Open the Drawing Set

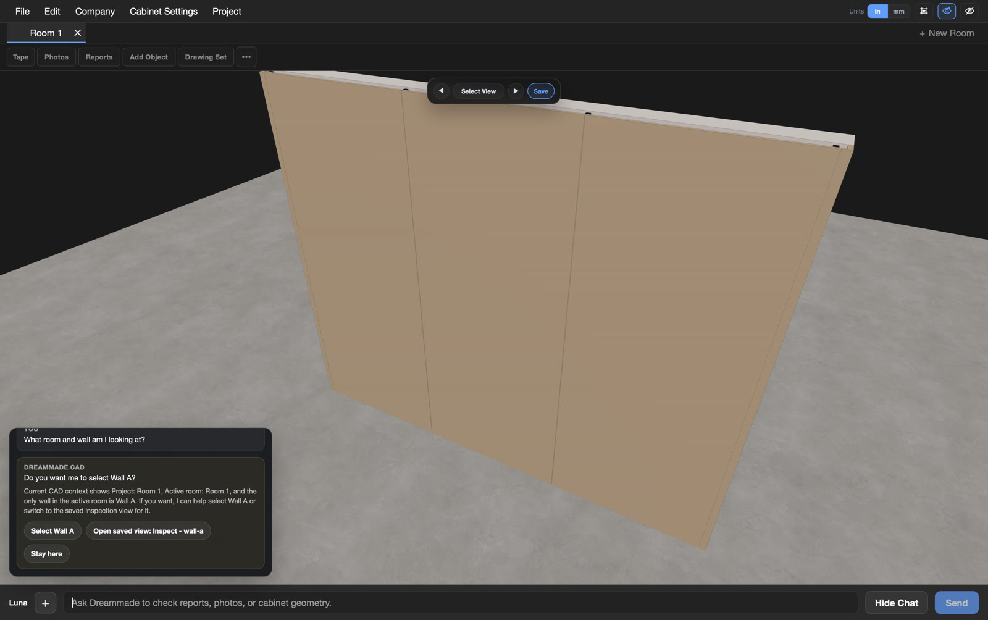pos(206,57)
